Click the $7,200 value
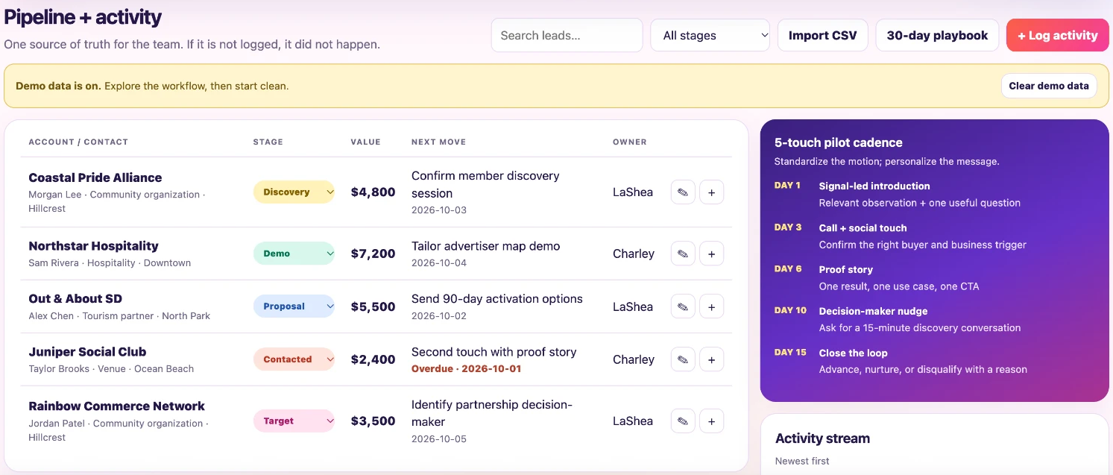 [x=373, y=254]
